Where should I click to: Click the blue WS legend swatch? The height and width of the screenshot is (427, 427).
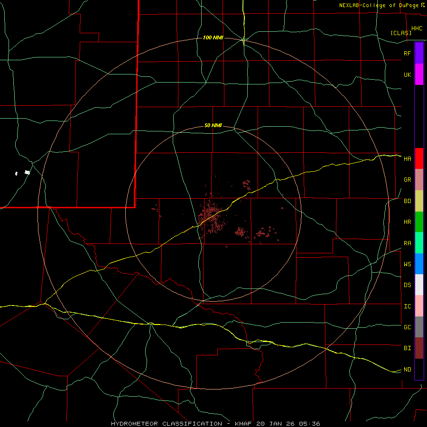tap(419, 264)
